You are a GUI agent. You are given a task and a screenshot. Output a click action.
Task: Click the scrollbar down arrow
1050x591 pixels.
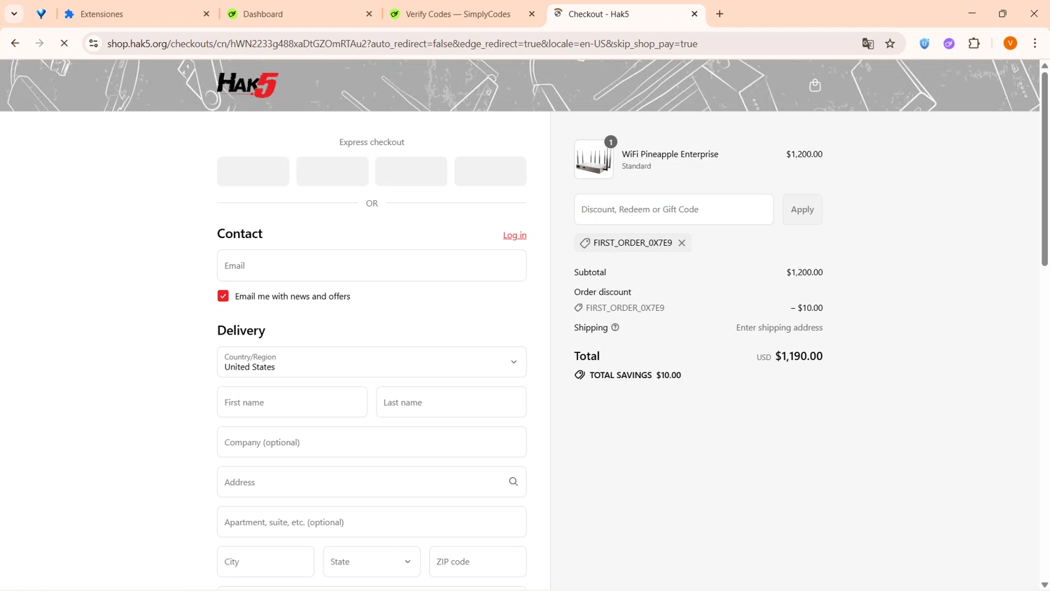[1044, 585]
